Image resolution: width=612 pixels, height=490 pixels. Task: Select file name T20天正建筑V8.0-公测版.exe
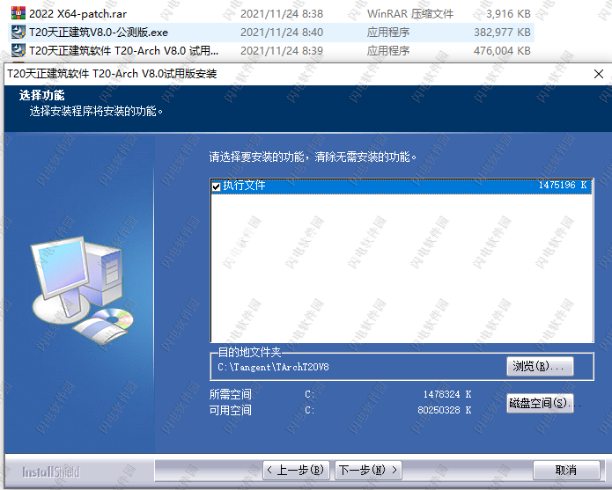point(99,33)
